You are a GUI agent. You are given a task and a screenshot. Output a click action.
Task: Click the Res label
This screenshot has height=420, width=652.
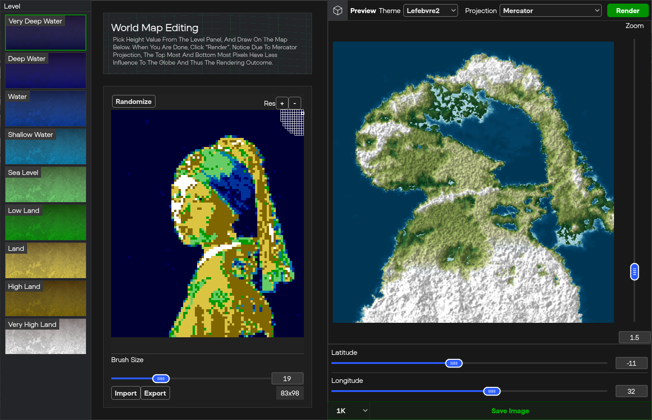coord(269,104)
